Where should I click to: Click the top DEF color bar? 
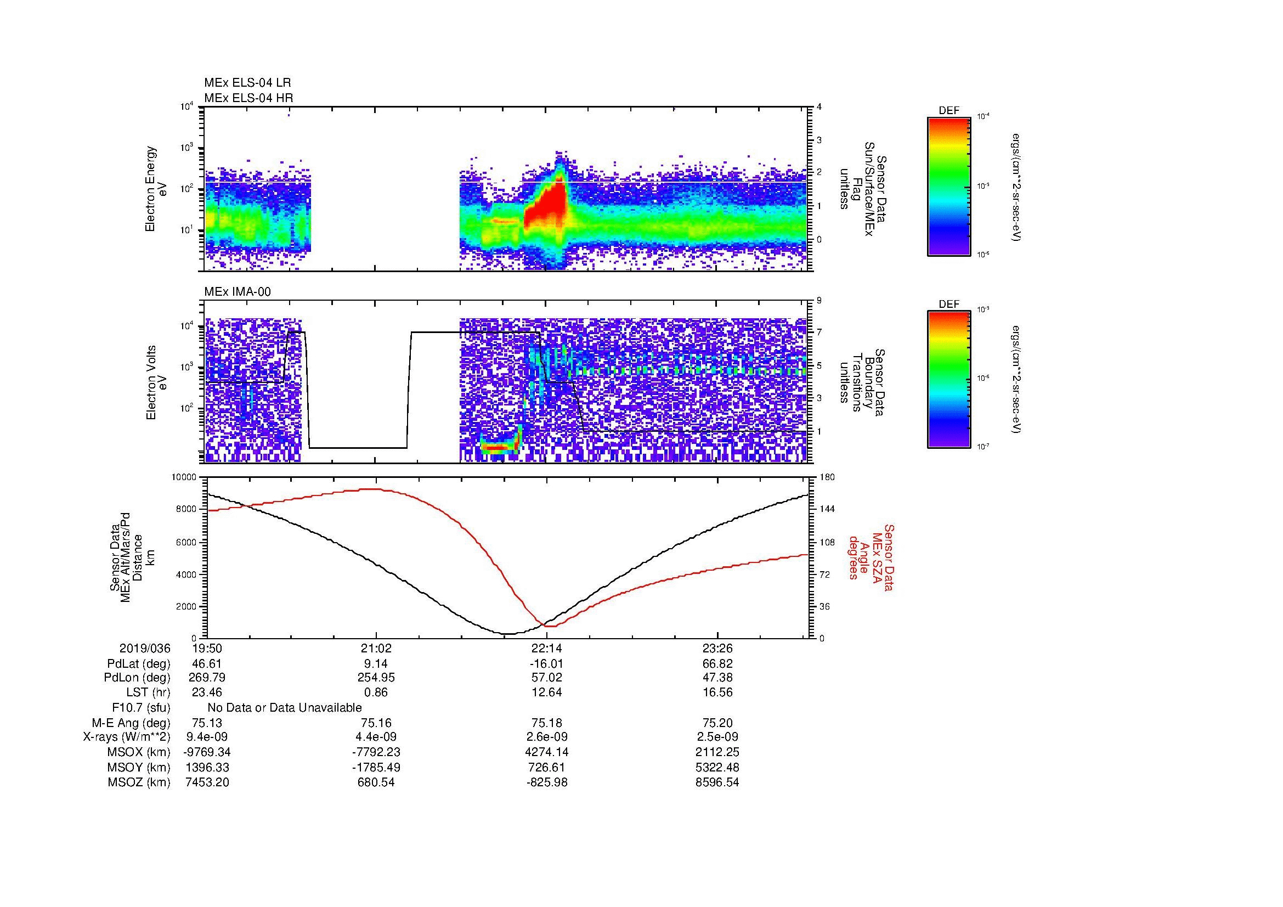tap(949, 186)
